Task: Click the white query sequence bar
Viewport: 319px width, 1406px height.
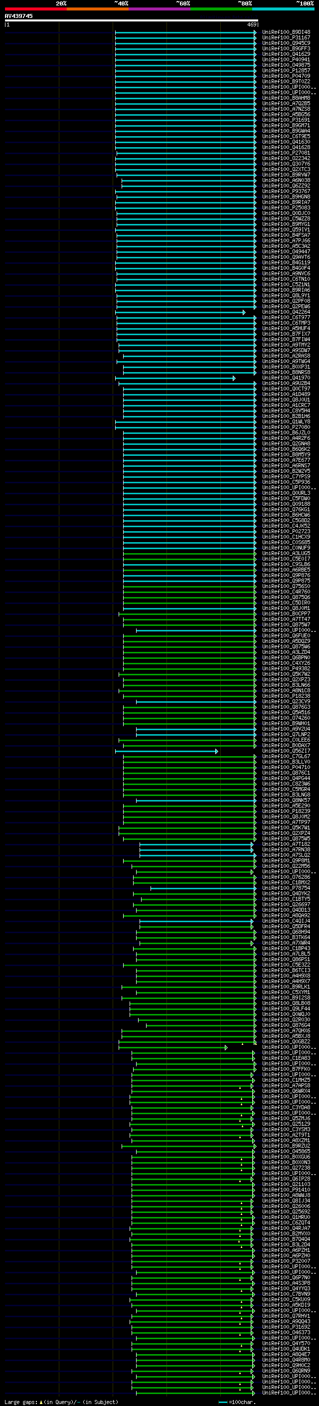Action: 132,20
